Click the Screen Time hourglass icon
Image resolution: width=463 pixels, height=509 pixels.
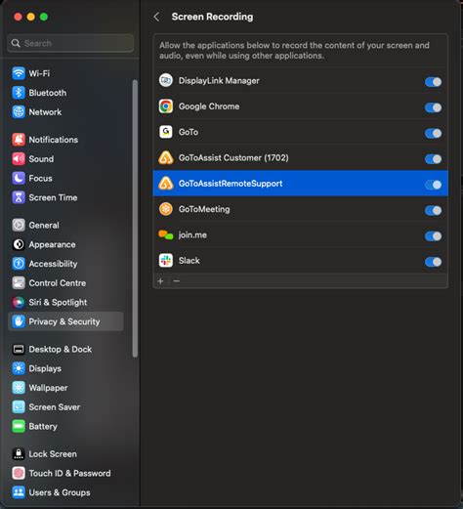(19, 197)
